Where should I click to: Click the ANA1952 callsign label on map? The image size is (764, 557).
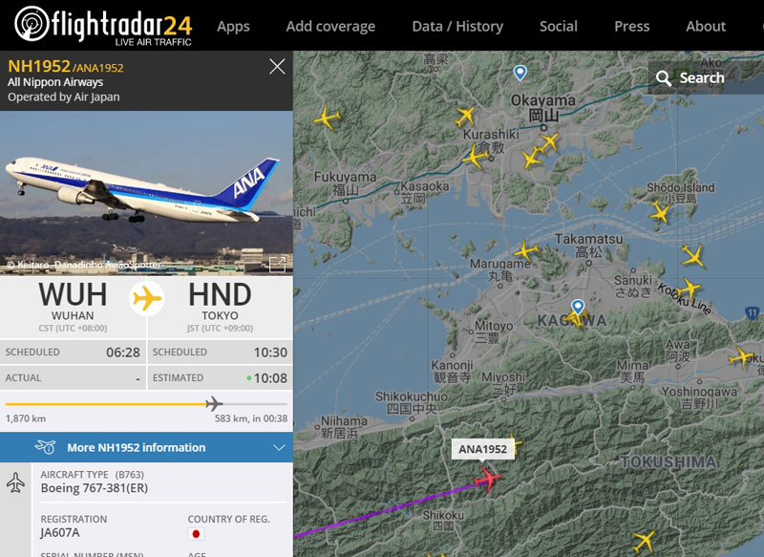pyautogui.click(x=483, y=449)
